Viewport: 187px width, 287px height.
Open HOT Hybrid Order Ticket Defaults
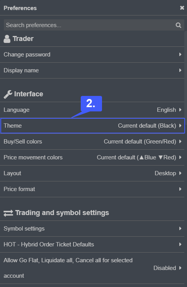(x=92, y=244)
